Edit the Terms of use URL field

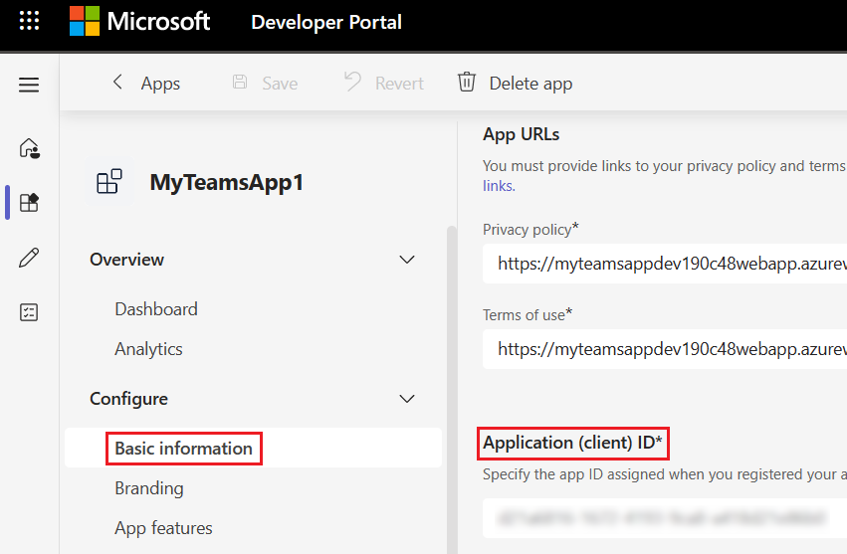(x=665, y=349)
